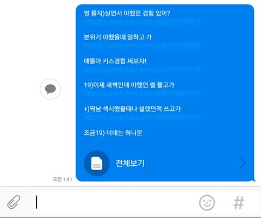Select the line 애들아 키스경험 써보자!
The height and width of the screenshot is (218, 261).
(115, 61)
